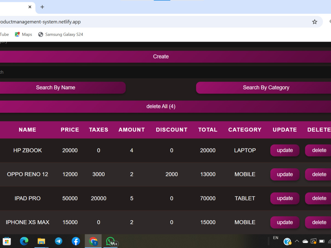Delete the IPHONE XS MAX product
331x248 pixels.
point(318,222)
